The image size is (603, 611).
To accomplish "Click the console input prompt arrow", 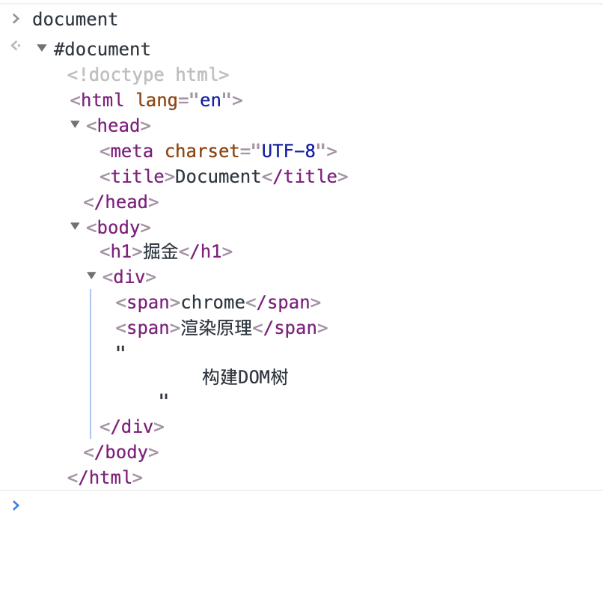I will coord(16,505).
